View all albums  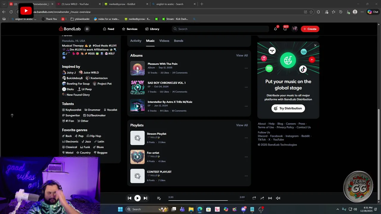click(x=242, y=56)
